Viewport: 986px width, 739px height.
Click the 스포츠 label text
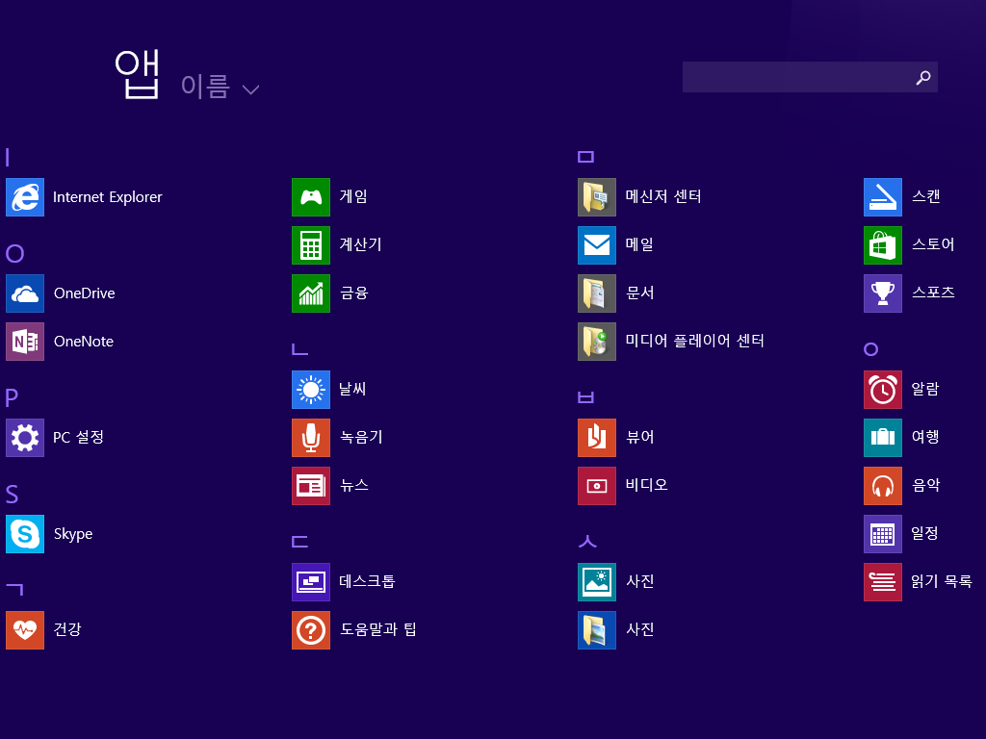coord(933,293)
